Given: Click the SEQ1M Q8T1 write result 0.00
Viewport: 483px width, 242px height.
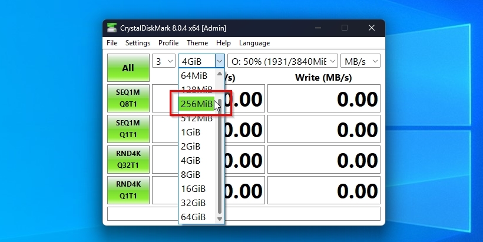Looking at the screenshot, I should tap(324, 98).
